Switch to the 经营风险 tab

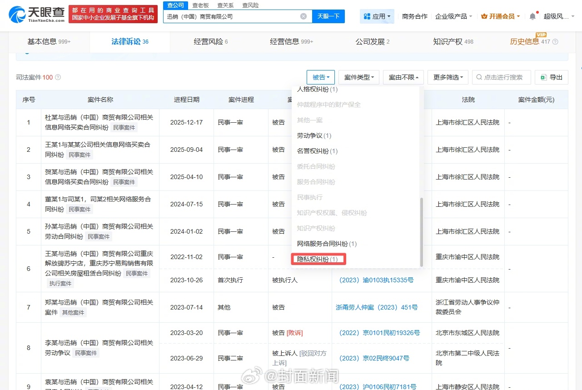[x=211, y=42]
